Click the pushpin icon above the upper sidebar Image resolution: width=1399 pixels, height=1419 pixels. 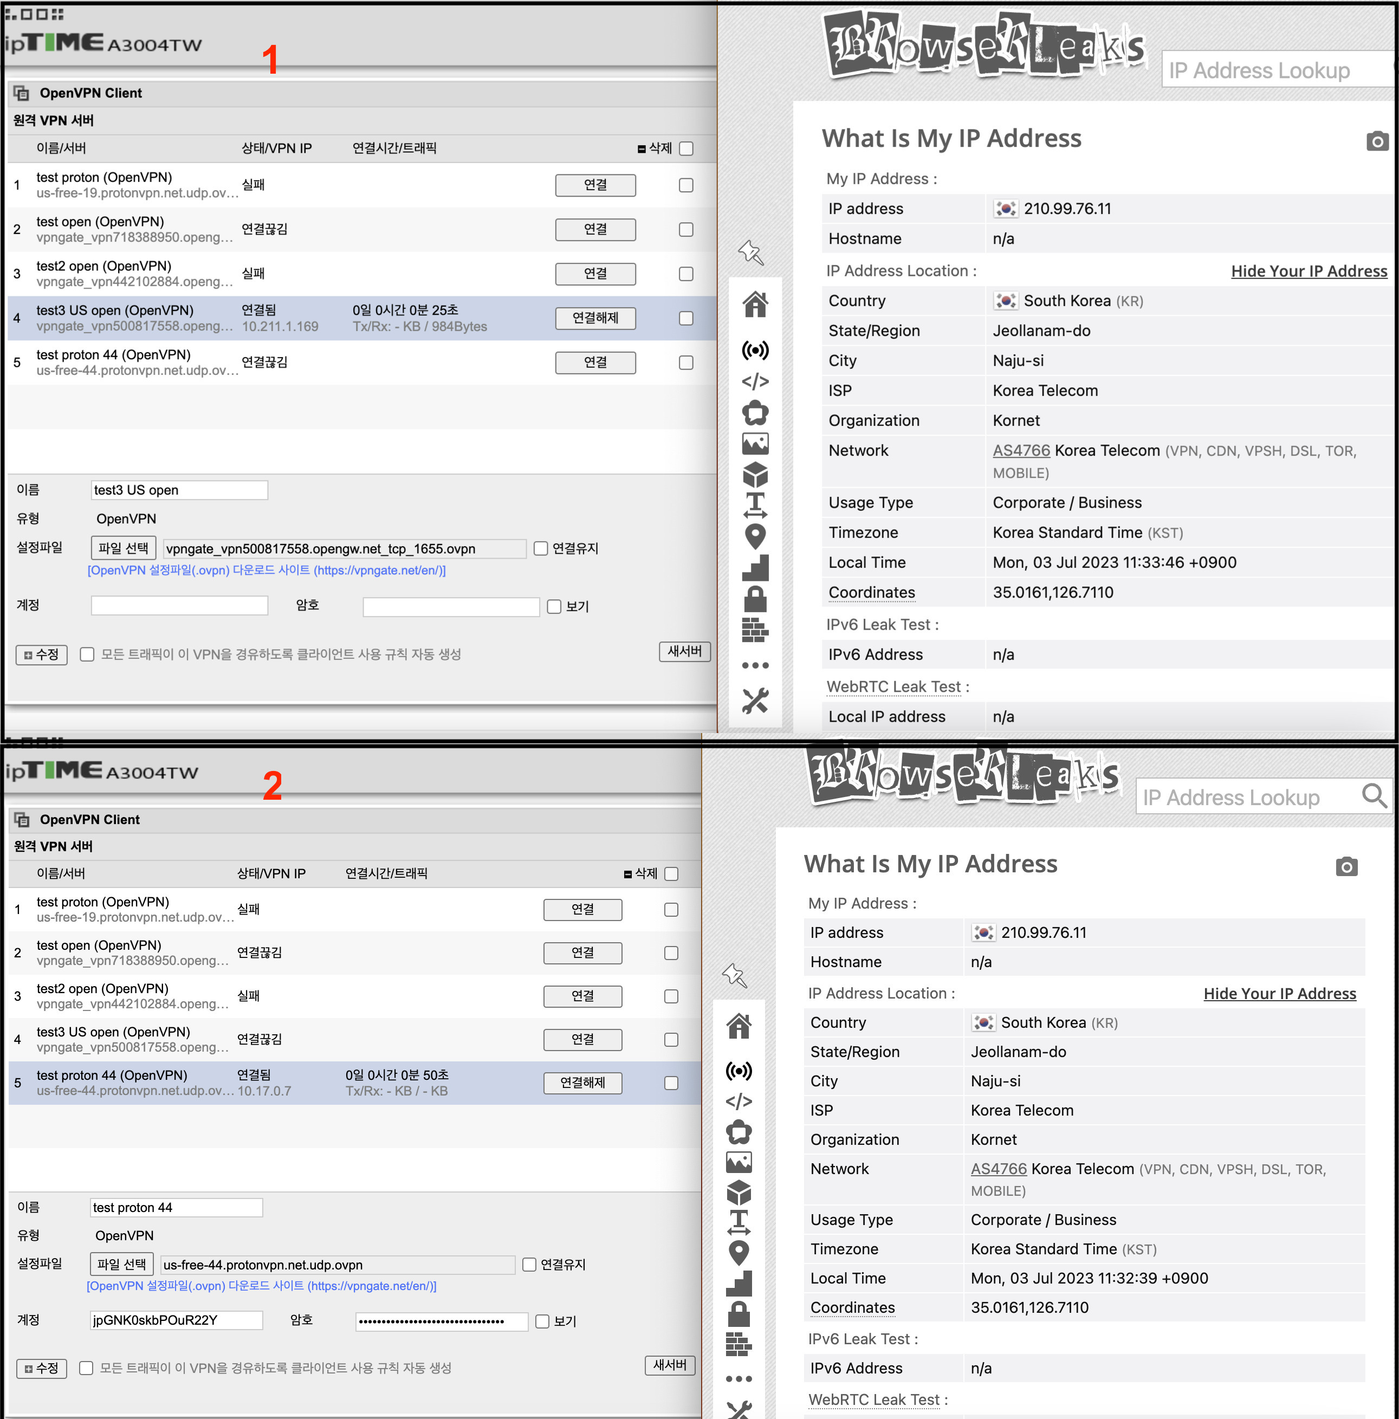tap(750, 252)
